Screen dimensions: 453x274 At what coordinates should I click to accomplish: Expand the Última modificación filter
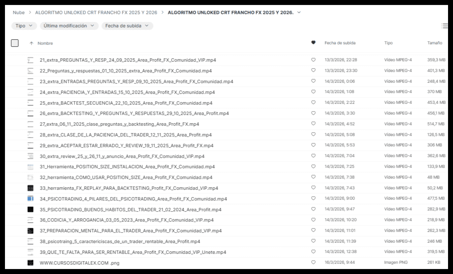(69, 26)
